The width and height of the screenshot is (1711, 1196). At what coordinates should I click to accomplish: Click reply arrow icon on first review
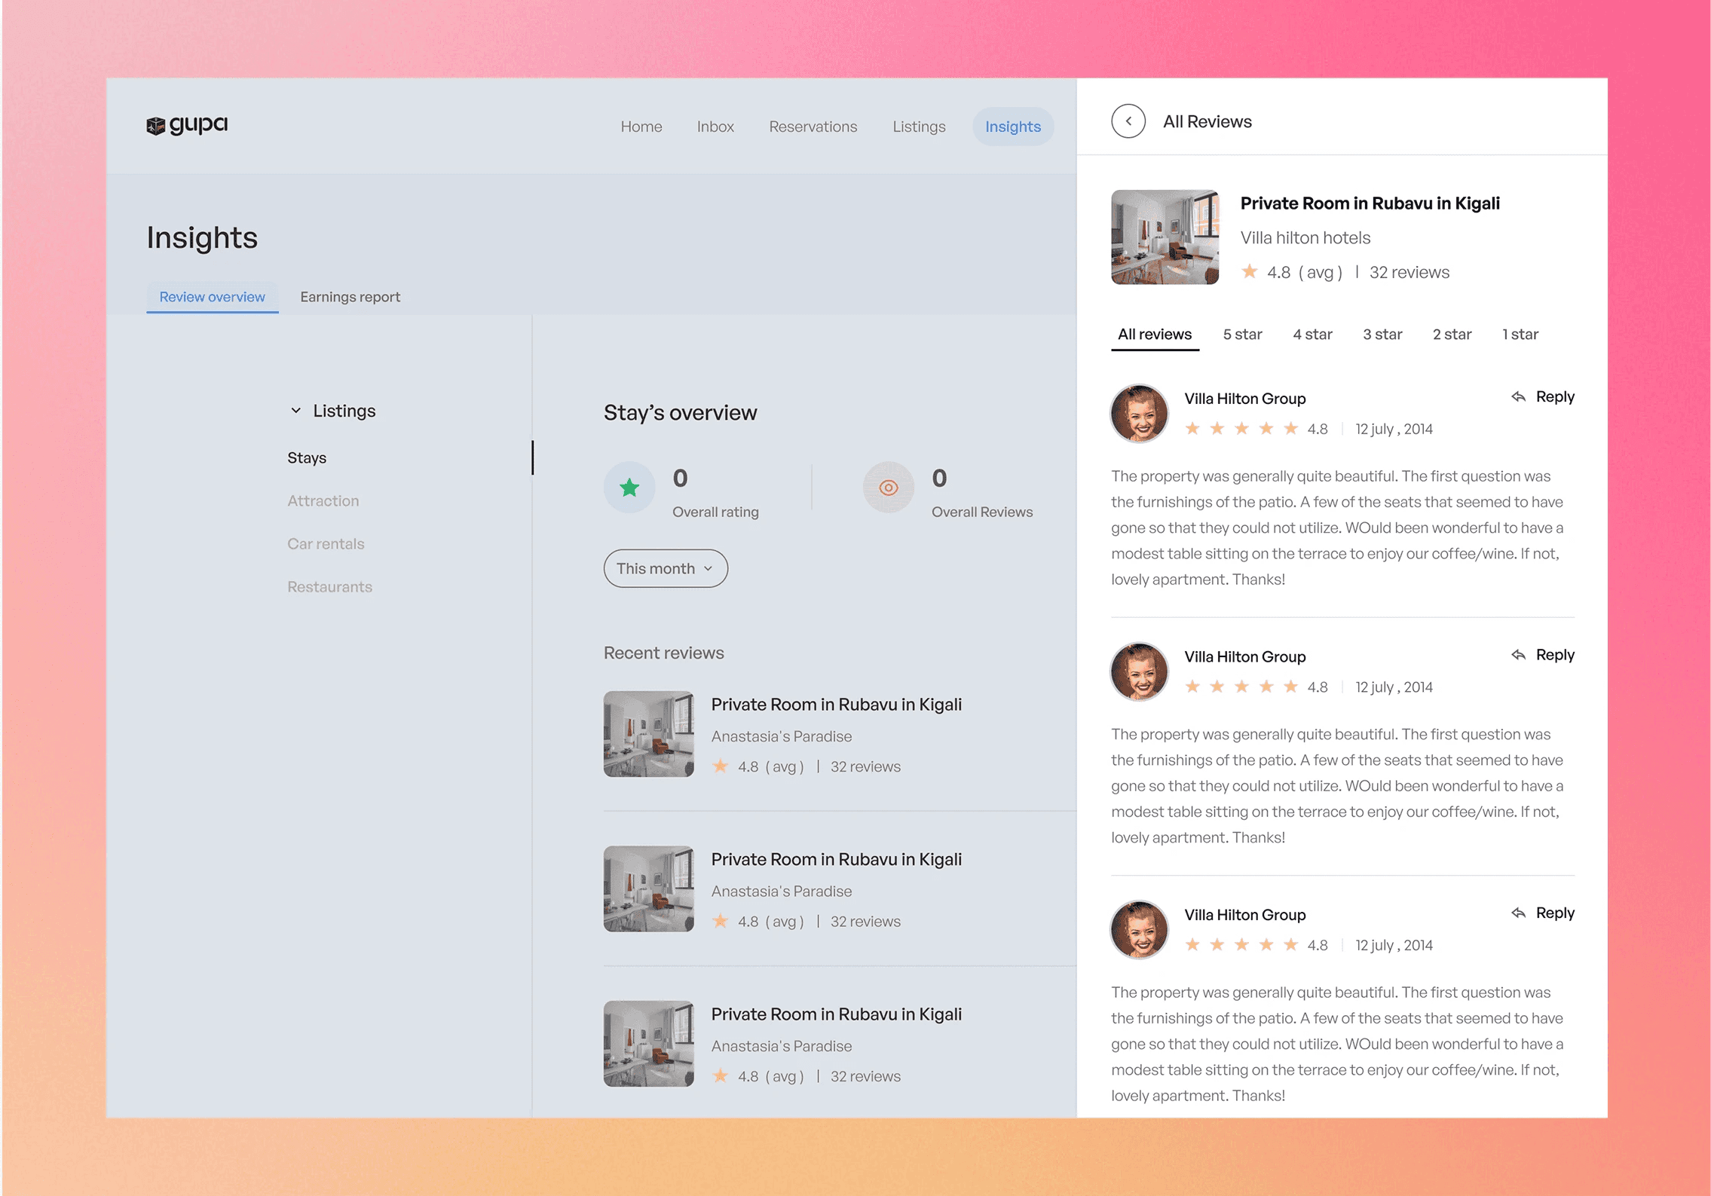pos(1518,397)
